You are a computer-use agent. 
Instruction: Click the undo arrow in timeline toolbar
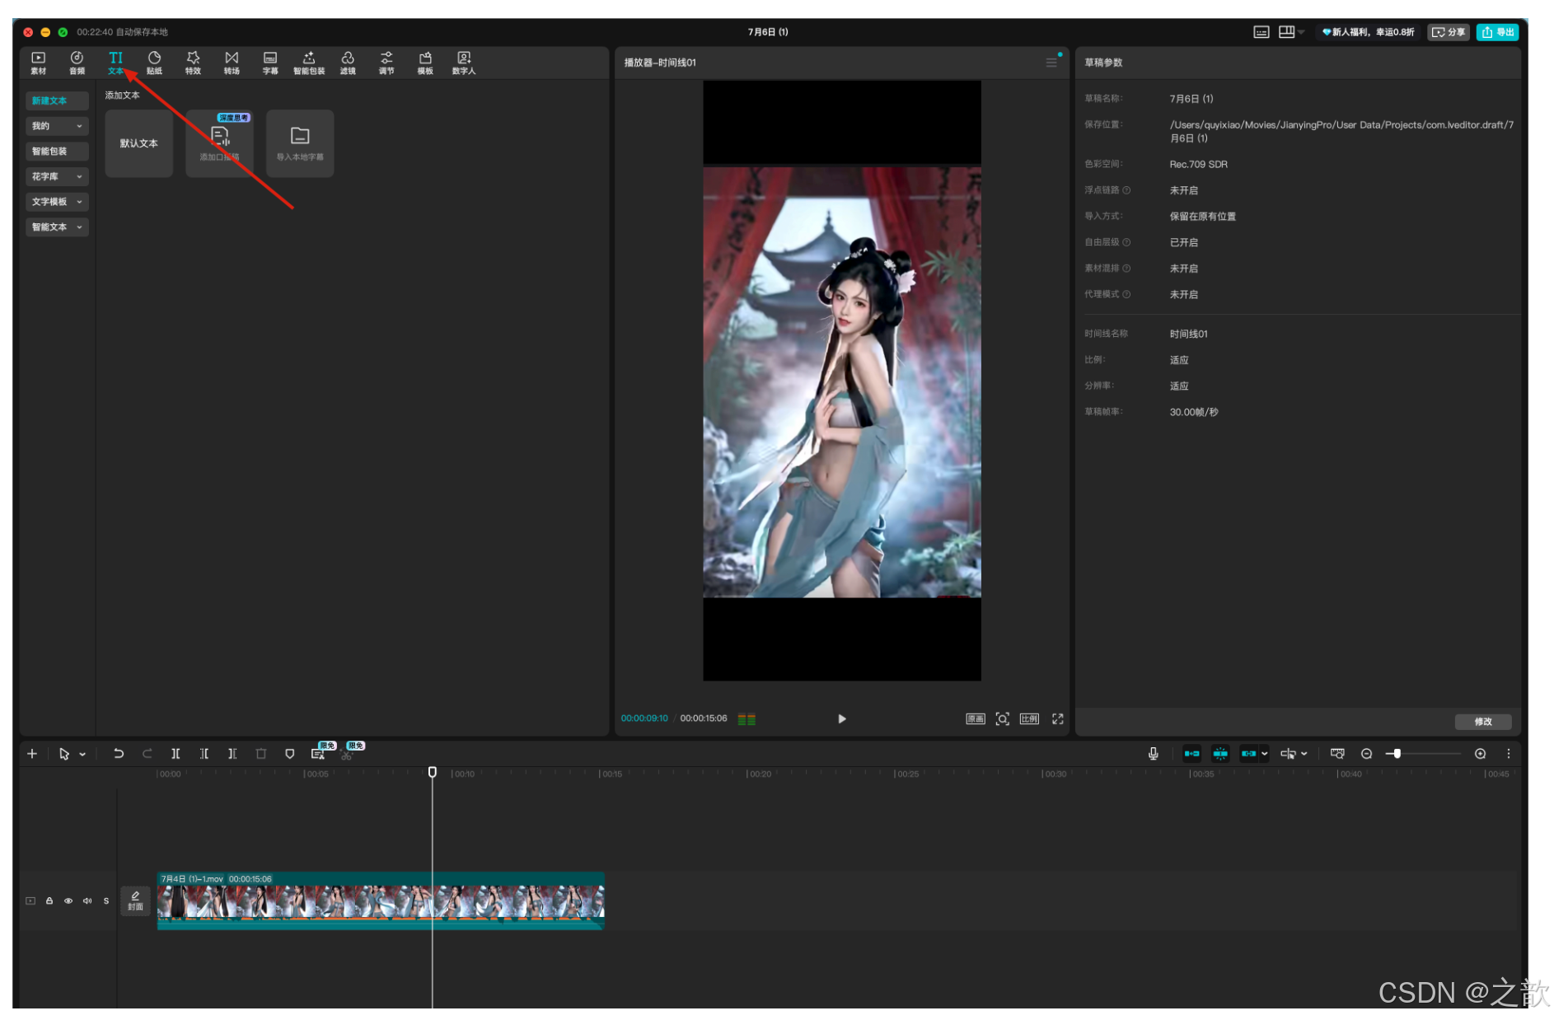point(119,754)
